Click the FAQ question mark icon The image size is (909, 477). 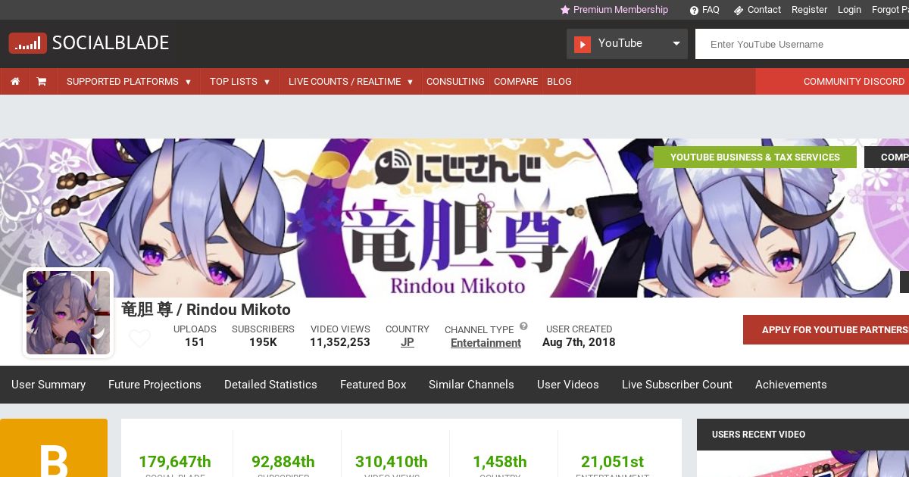tap(694, 10)
